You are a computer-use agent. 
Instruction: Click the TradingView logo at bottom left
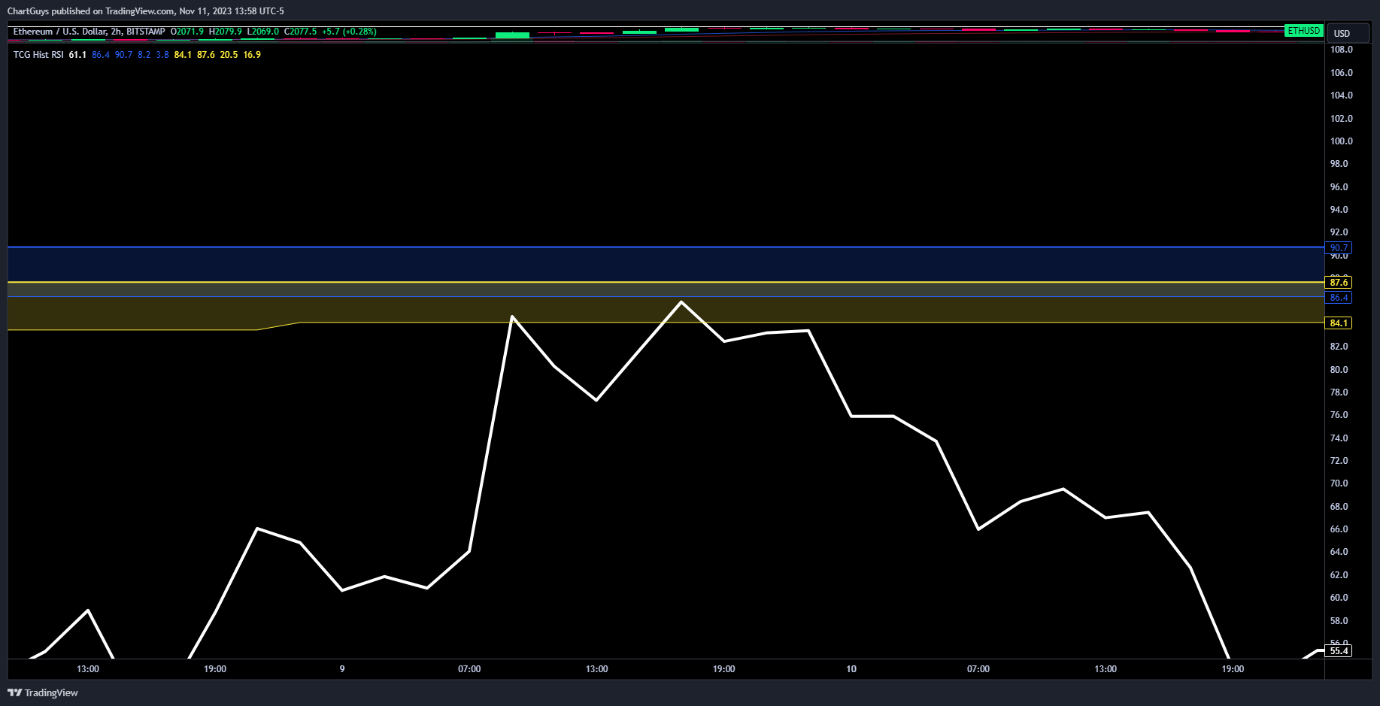[x=43, y=692]
